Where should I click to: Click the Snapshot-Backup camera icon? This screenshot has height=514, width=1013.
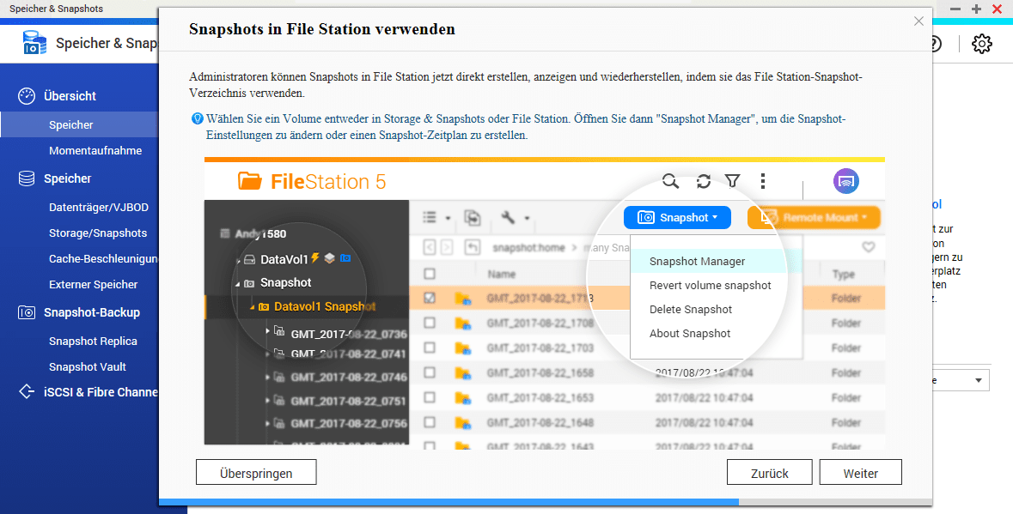(27, 313)
